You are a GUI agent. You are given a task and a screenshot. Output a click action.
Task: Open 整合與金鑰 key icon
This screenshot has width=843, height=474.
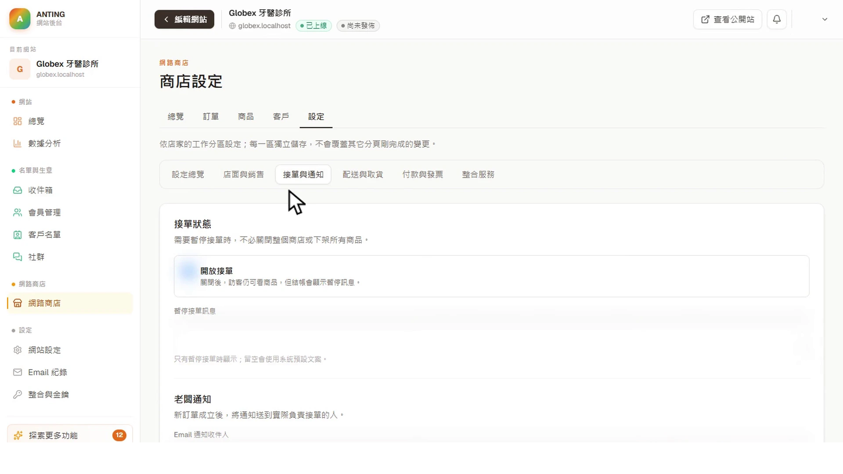[x=18, y=395]
